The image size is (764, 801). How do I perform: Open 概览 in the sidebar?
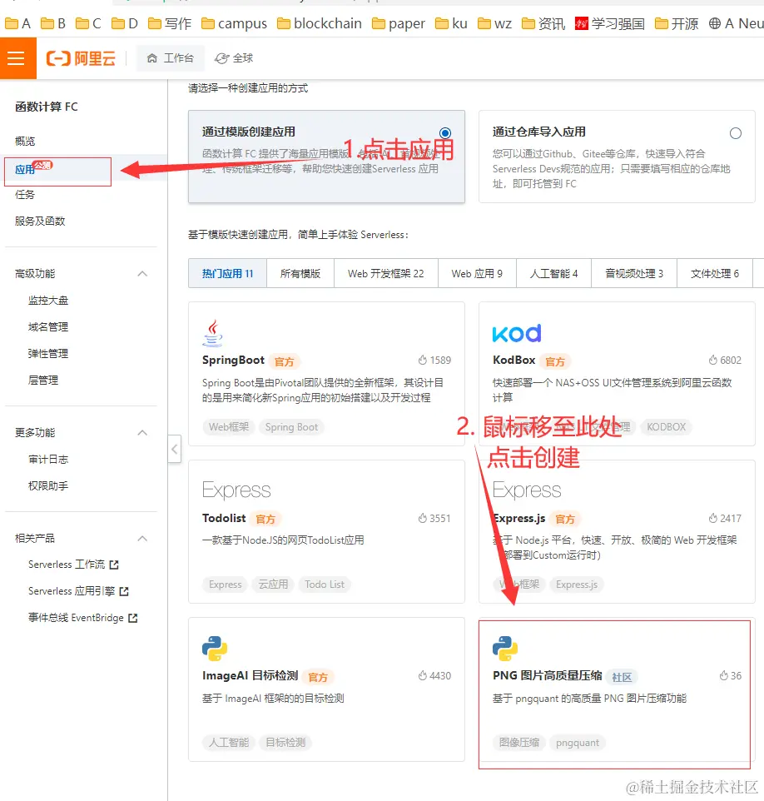25,141
